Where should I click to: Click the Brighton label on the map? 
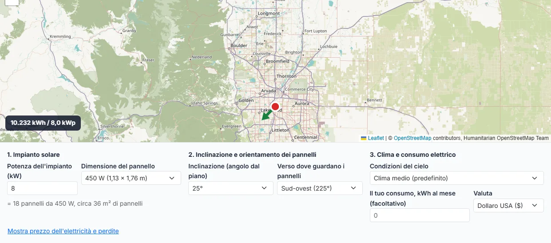coord(293,52)
